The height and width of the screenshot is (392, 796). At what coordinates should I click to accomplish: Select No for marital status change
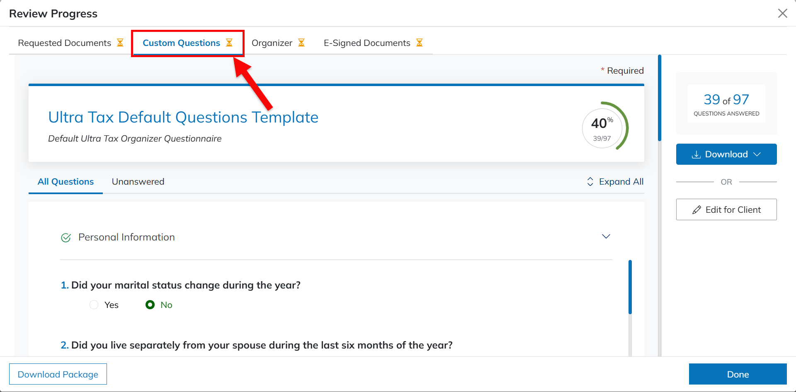tap(150, 305)
